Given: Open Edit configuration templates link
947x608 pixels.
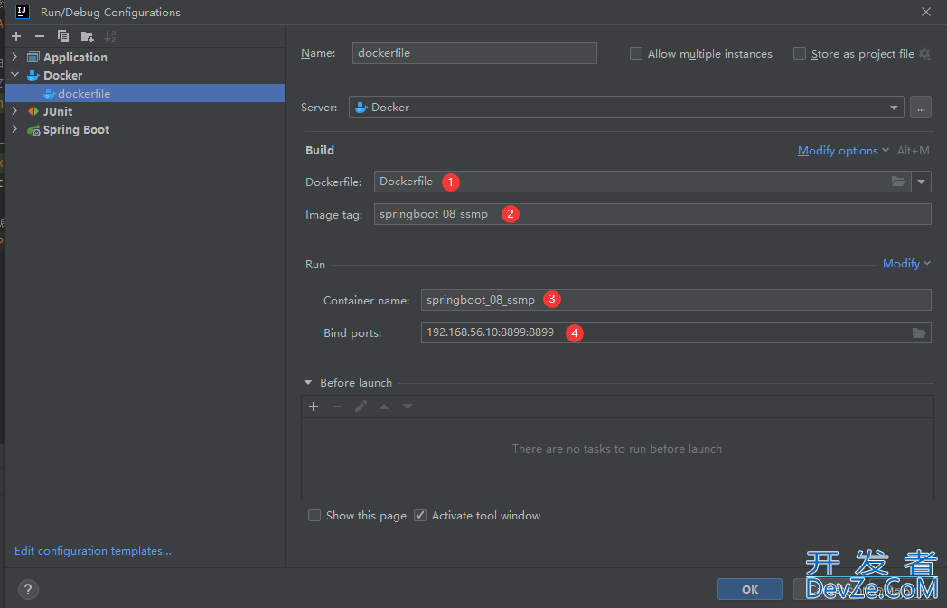Looking at the screenshot, I should 93,551.
